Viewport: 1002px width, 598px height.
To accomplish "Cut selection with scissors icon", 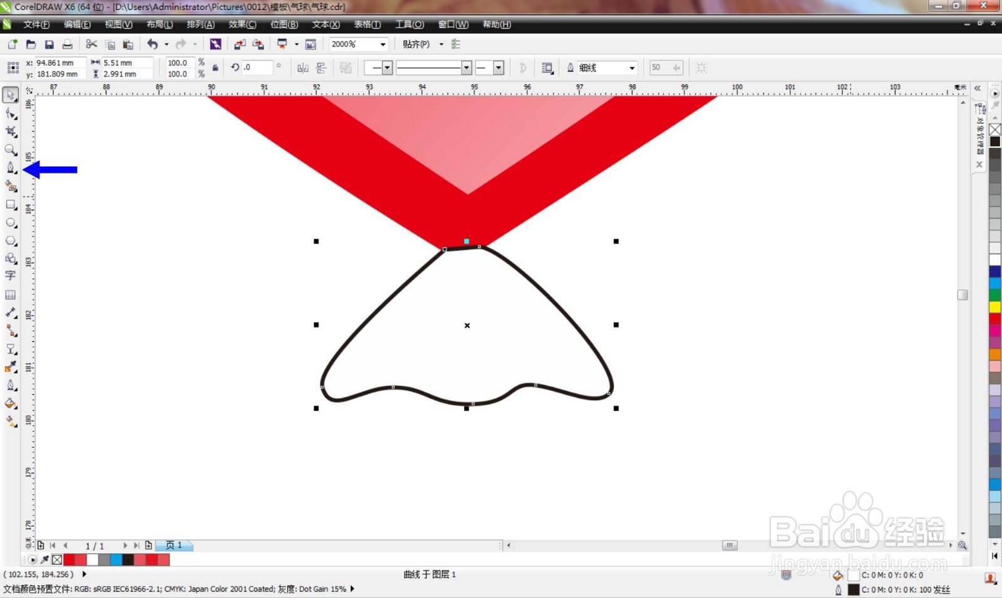I will pos(91,44).
